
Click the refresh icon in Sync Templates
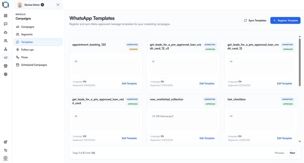click(245, 20)
